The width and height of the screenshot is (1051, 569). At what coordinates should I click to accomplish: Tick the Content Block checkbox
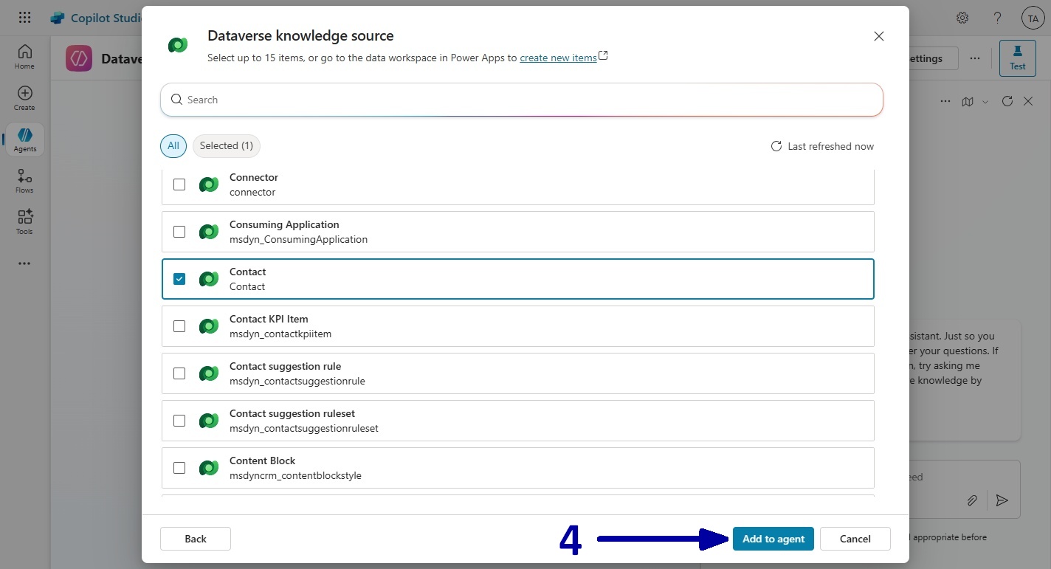click(x=179, y=468)
